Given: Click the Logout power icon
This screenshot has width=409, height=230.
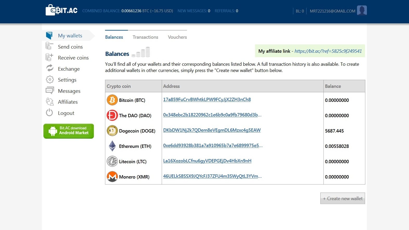Looking at the screenshot, I should [x=49, y=113].
